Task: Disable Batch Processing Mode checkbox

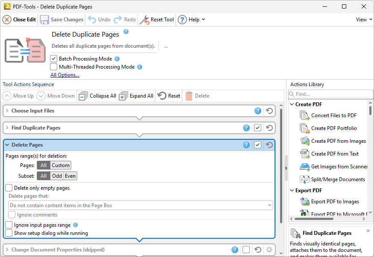Action: tap(54, 59)
